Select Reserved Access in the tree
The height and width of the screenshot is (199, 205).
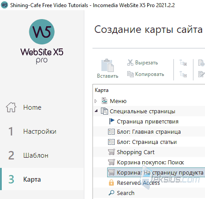click(138, 183)
